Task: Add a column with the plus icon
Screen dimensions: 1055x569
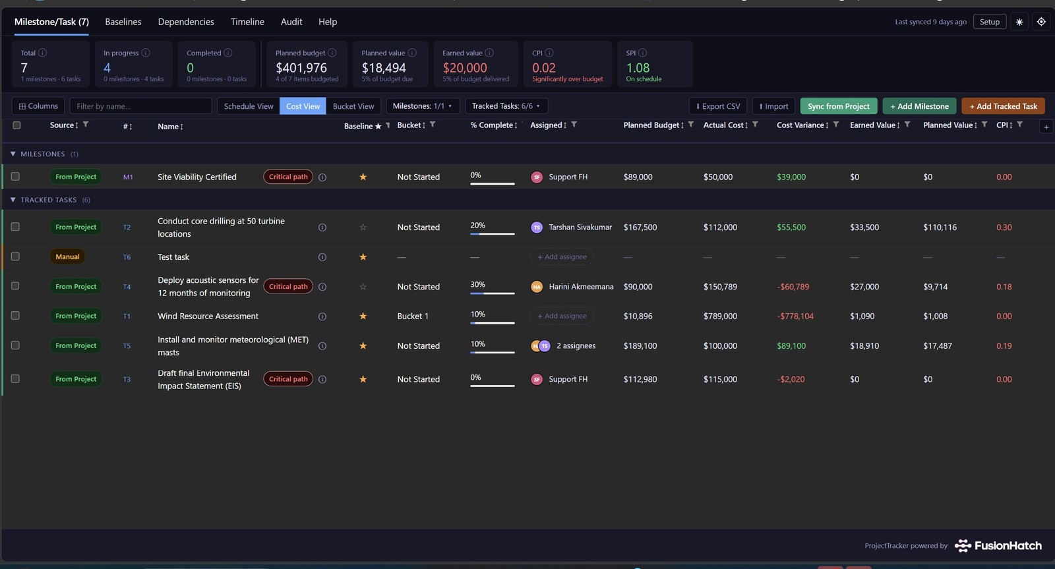Action: pos(1046,127)
